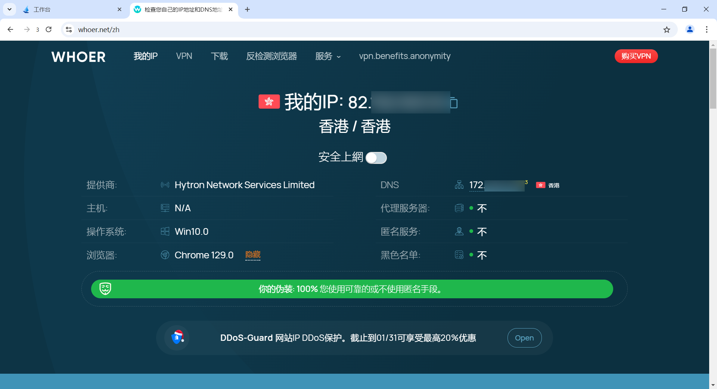
Task: Toggle the 安全上網 switch
Action: click(x=376, y=158)
